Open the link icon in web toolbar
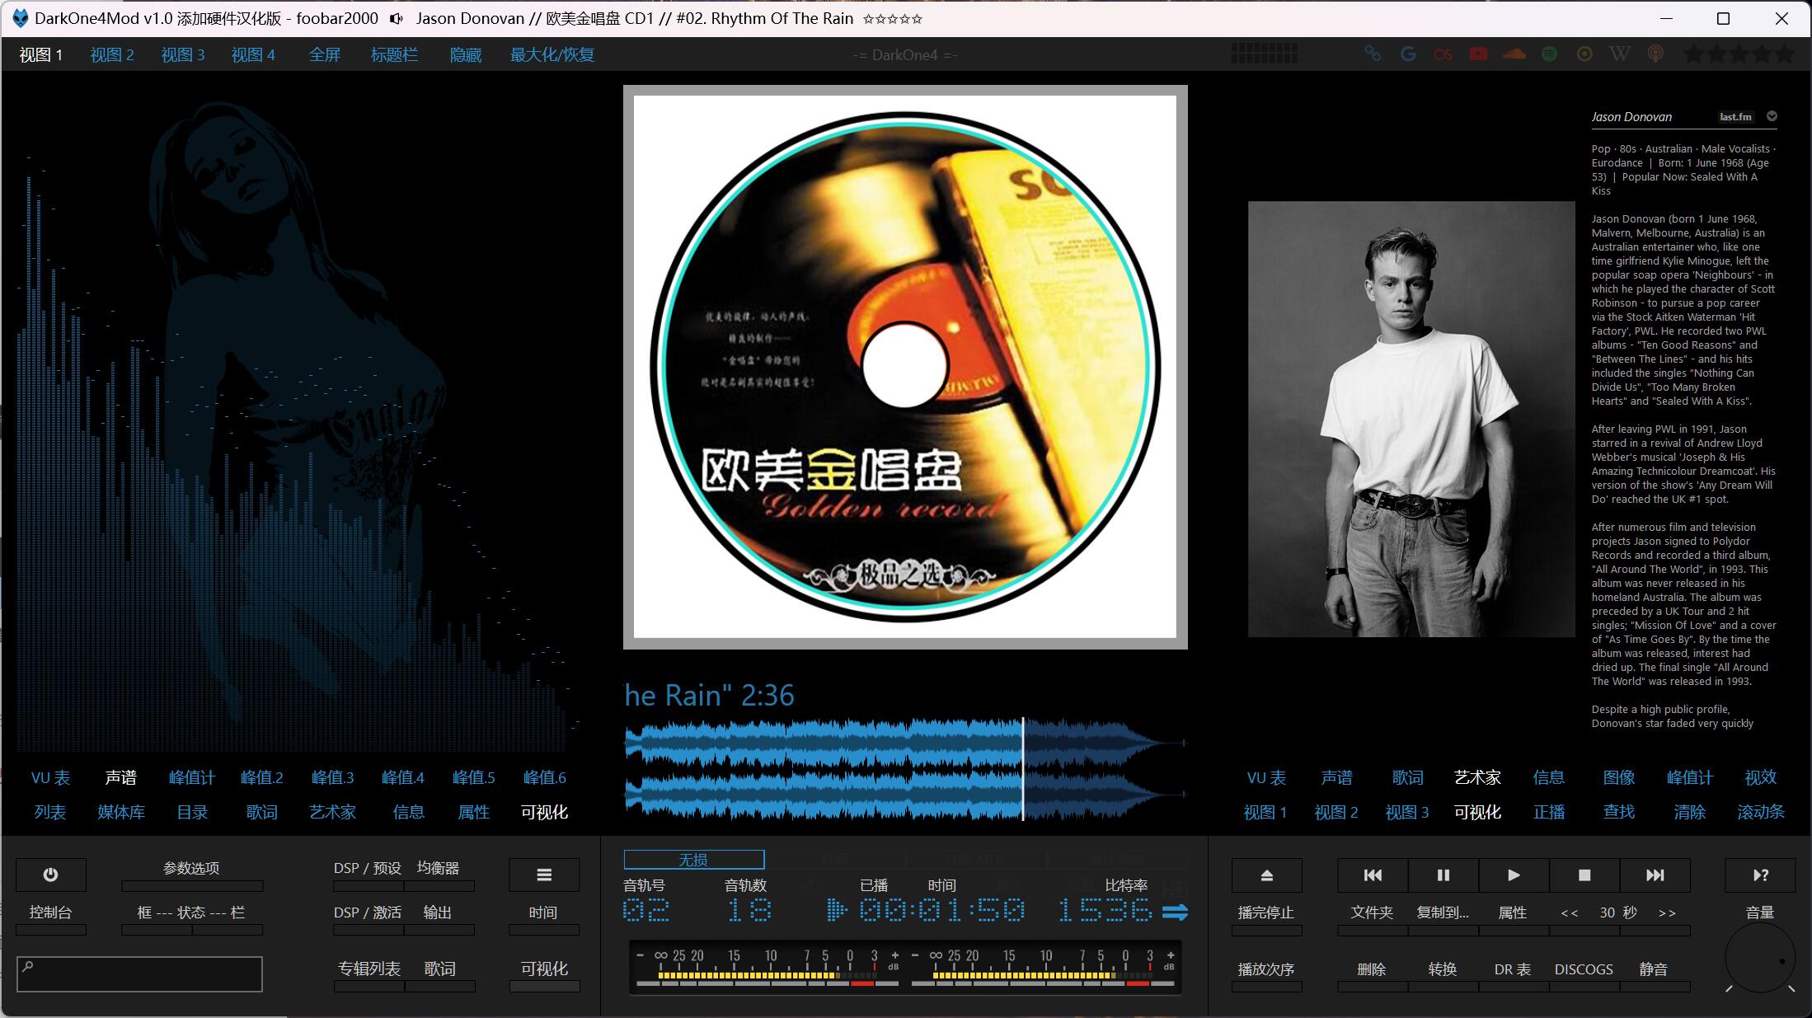Screen dimensions: 1812x1018 [x=1373, y=54]
